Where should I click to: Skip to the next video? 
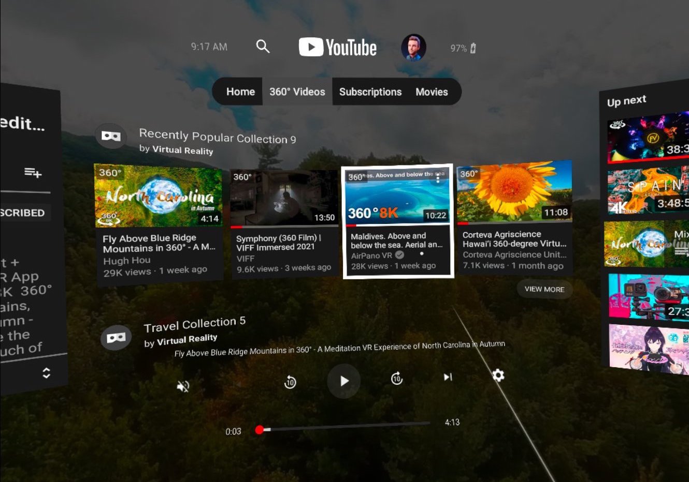point(448,377)
